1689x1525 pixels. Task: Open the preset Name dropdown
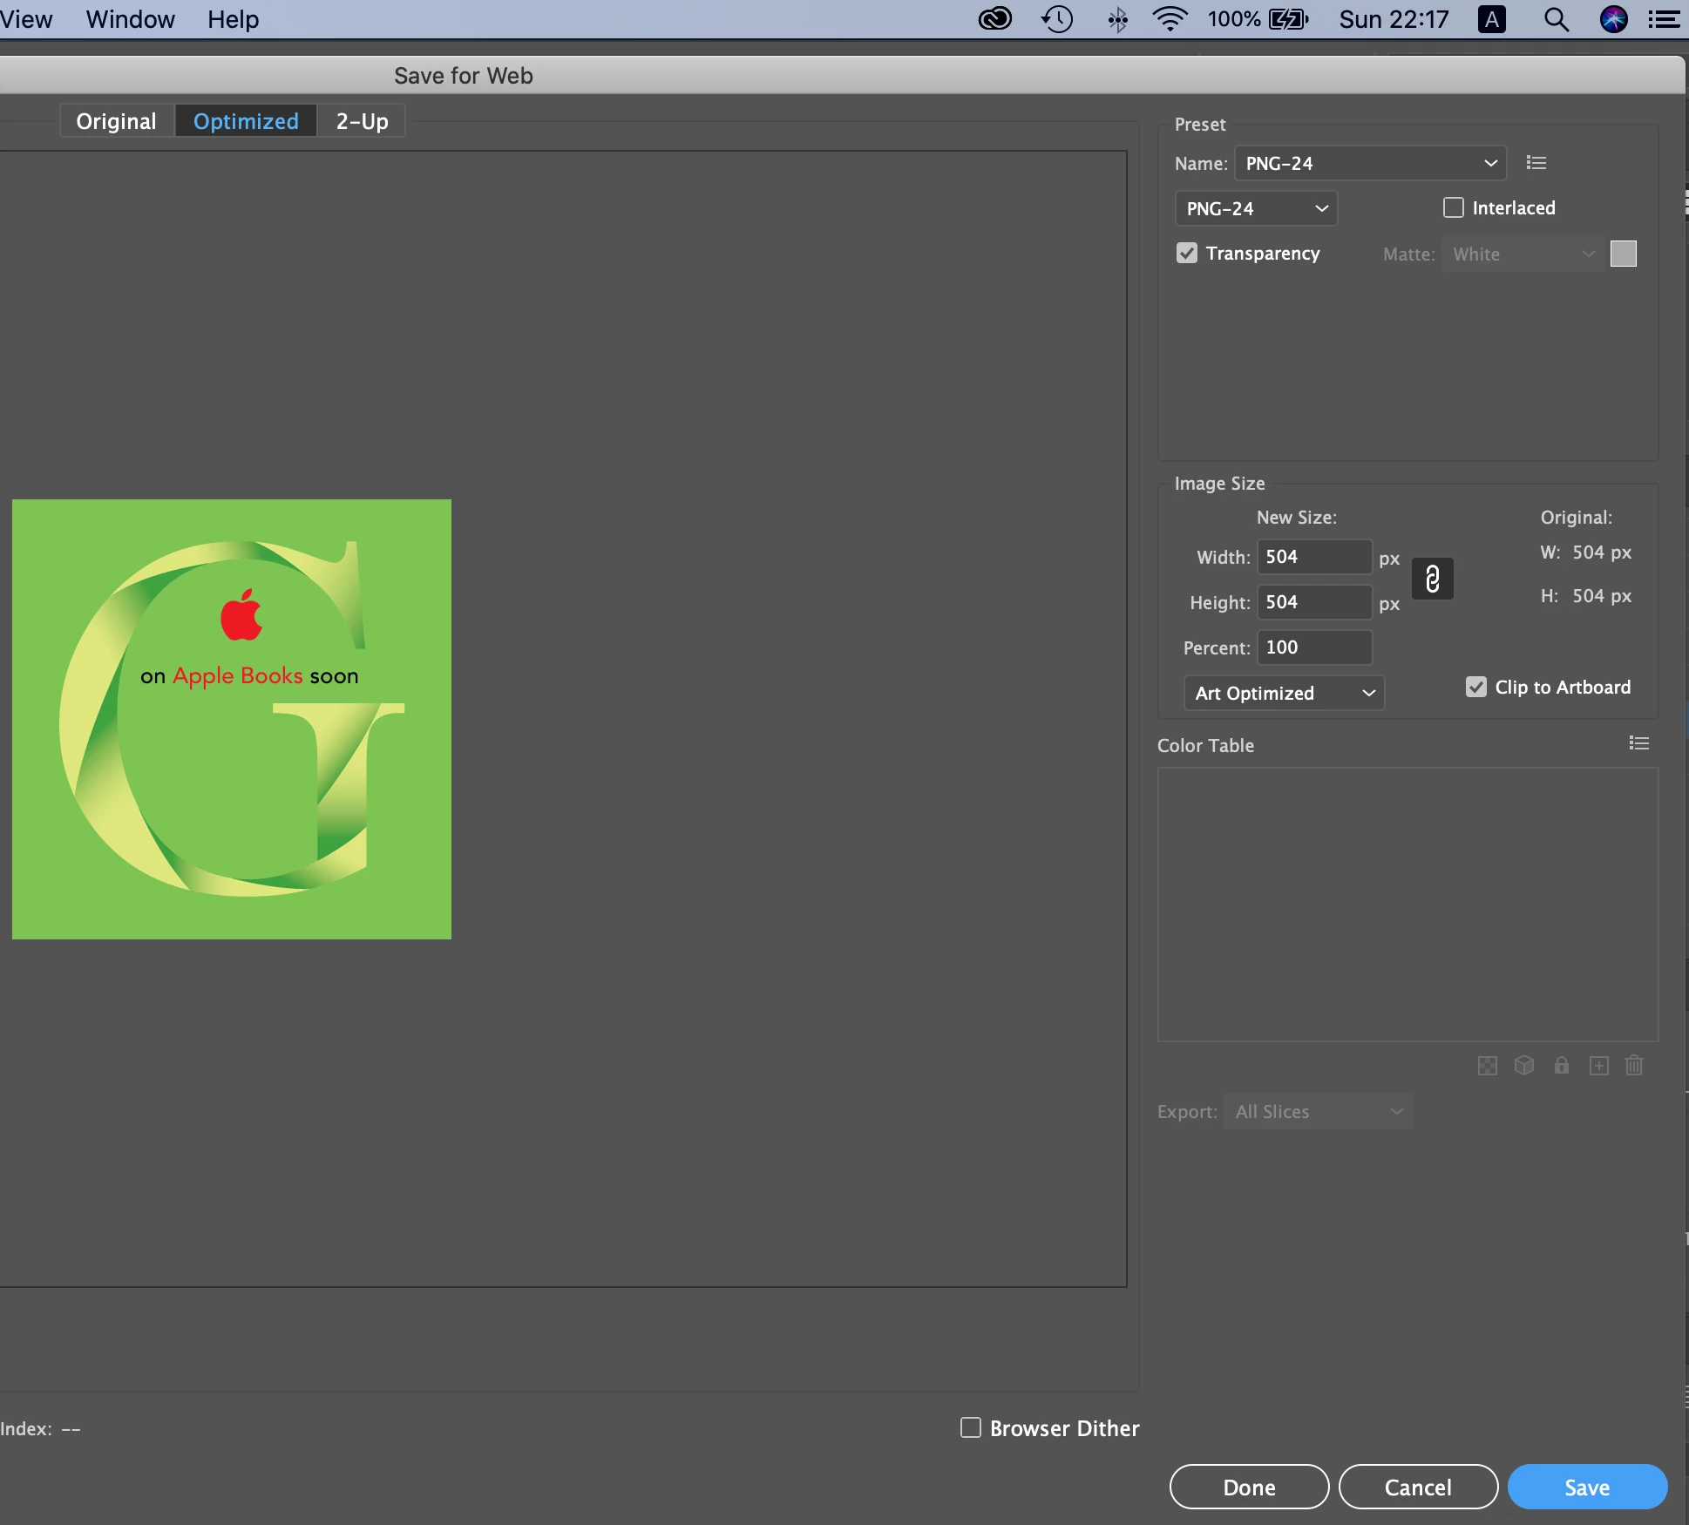tap(1370, 163)
